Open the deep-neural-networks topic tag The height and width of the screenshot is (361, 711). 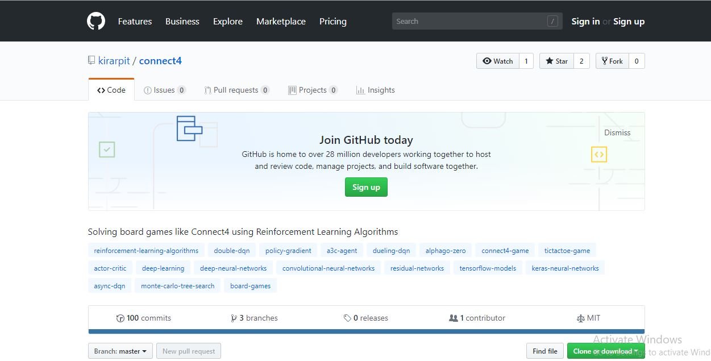point(233,268)
